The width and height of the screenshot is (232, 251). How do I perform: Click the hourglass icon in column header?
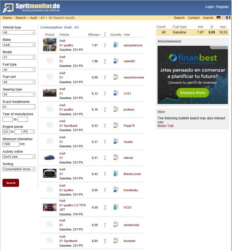coord(105,34)
